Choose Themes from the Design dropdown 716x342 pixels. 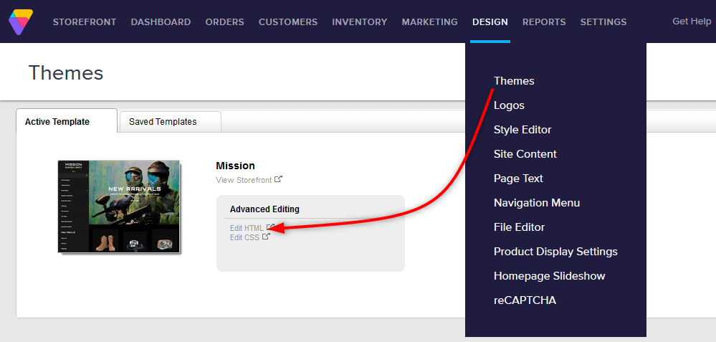click(x=514, y=81)
